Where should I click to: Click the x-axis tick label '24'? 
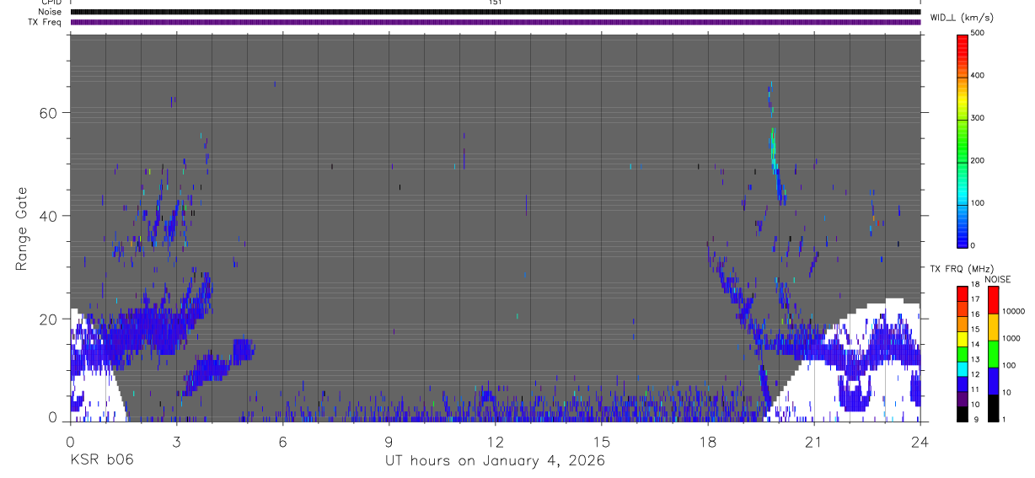pyautogui.click(x=920, y=442)
